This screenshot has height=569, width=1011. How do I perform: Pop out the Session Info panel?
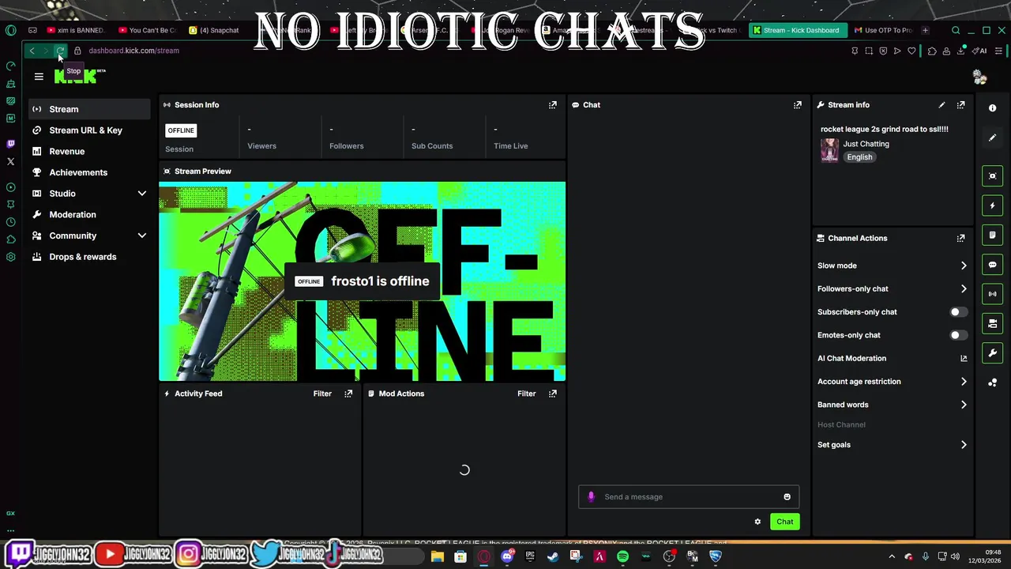pyautogui.click(x=553, y=104)
